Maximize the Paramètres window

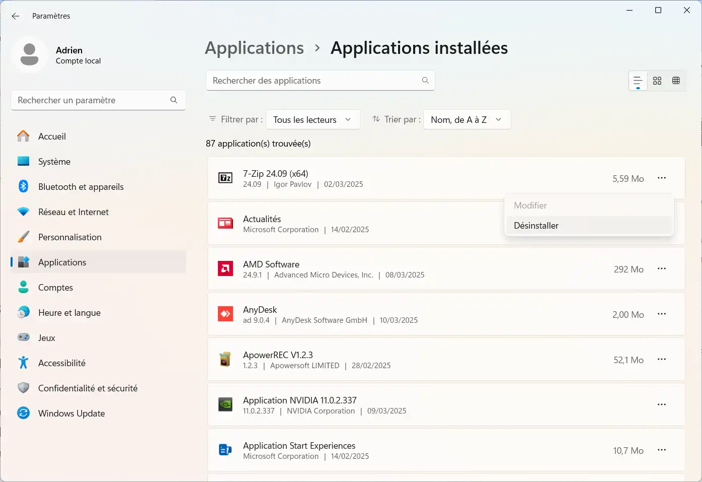click(x=658, y=10)
